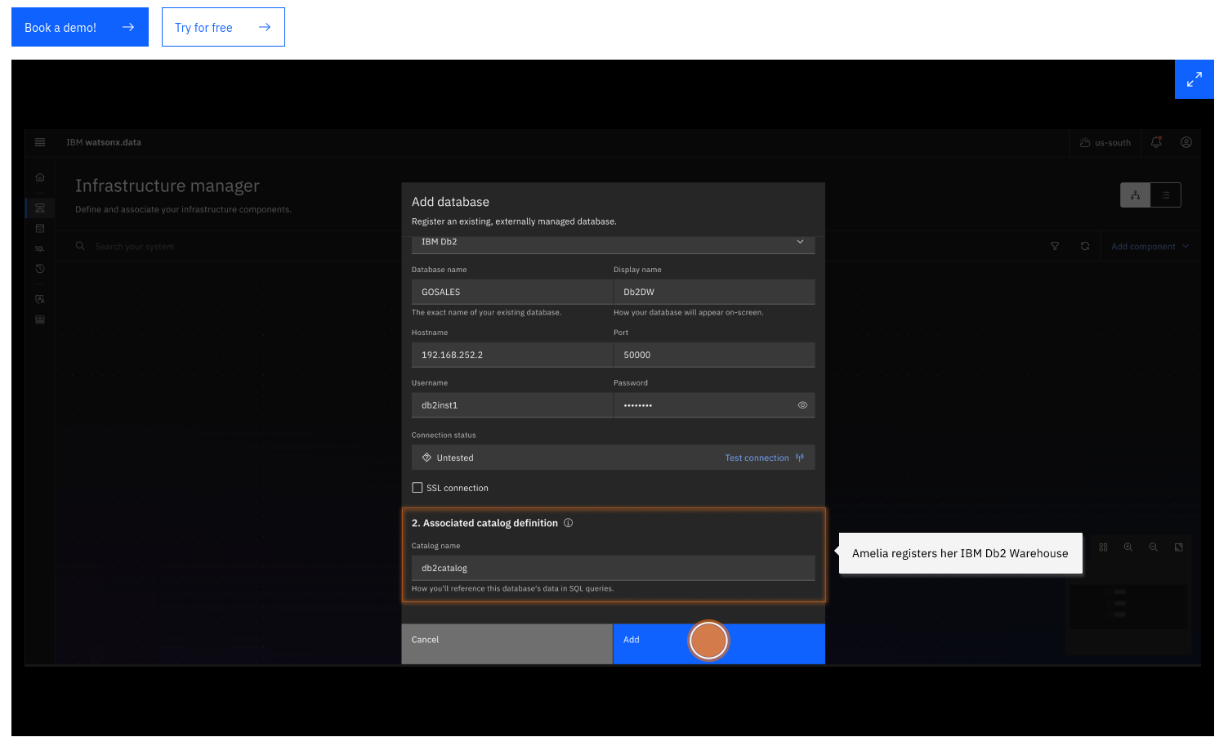Click the Username field db2inst1

[512, 405]
